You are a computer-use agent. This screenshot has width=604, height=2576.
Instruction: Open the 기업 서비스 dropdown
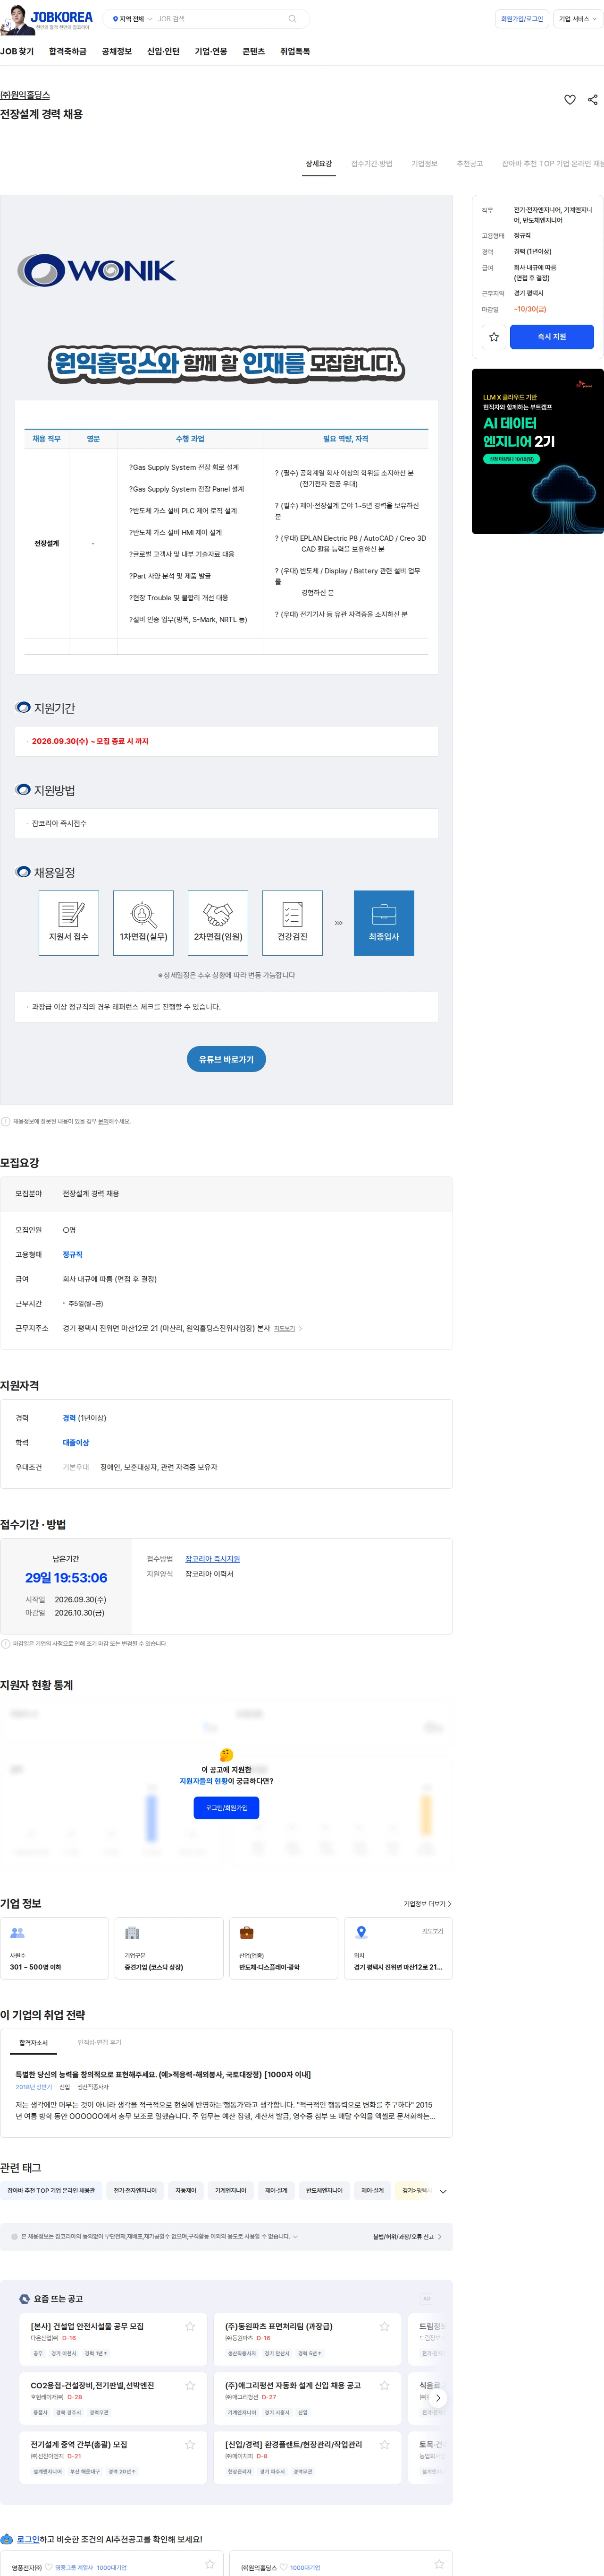(x=577, y=19)
